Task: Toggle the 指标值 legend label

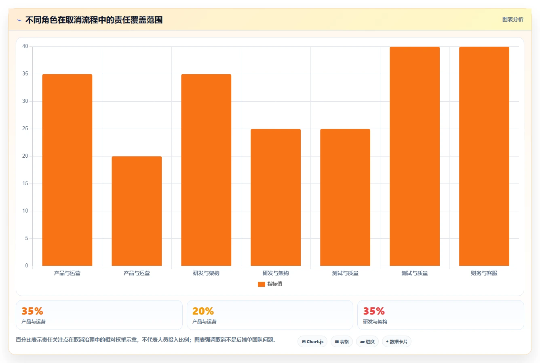Action: tap(275, 284)
